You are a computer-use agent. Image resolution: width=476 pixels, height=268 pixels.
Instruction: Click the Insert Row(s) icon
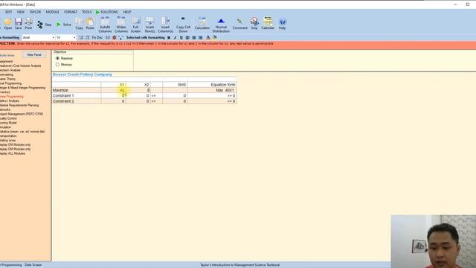[149, 25]
